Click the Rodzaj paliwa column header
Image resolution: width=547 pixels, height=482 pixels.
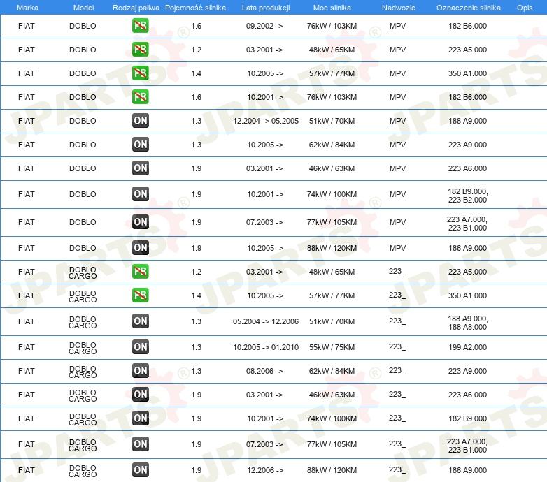click(x=136, y=8)
